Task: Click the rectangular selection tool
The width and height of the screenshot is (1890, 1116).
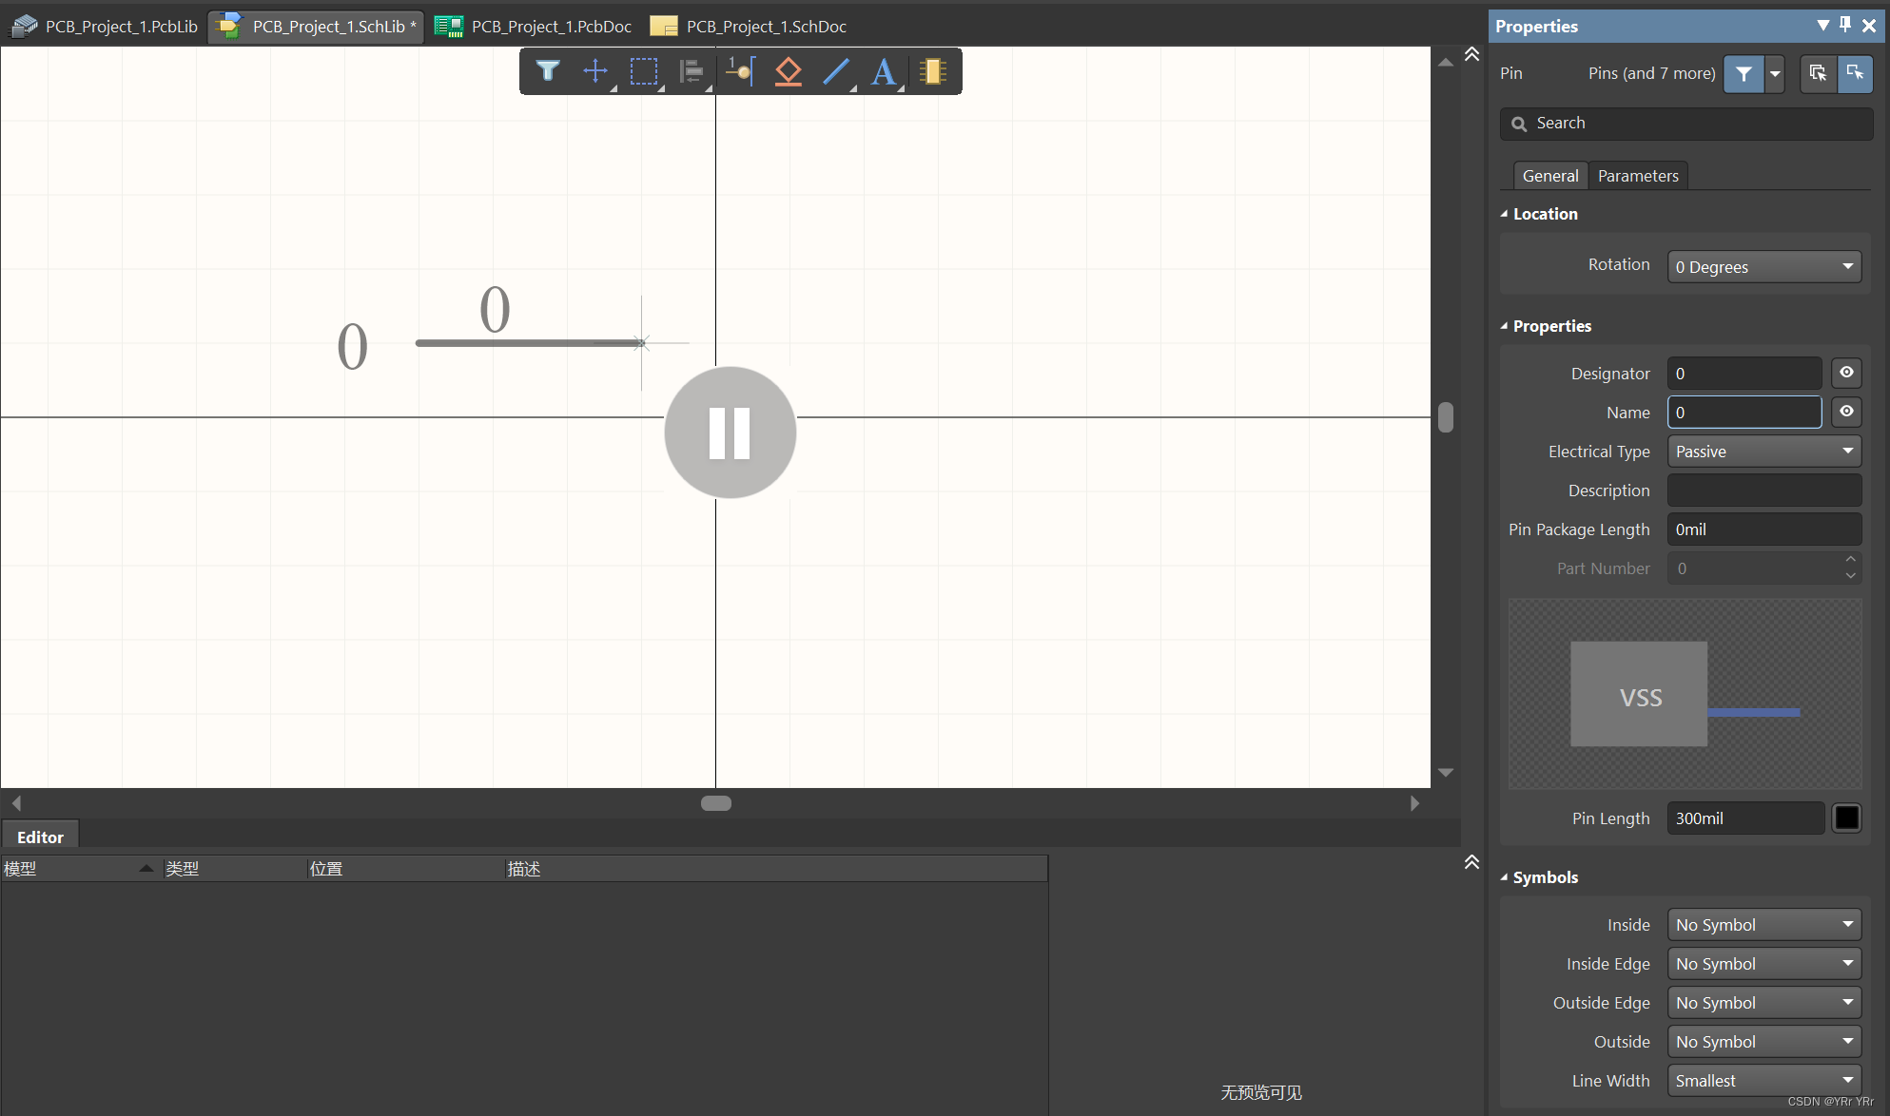Action: pyautogui.click(x=641, y=71)
